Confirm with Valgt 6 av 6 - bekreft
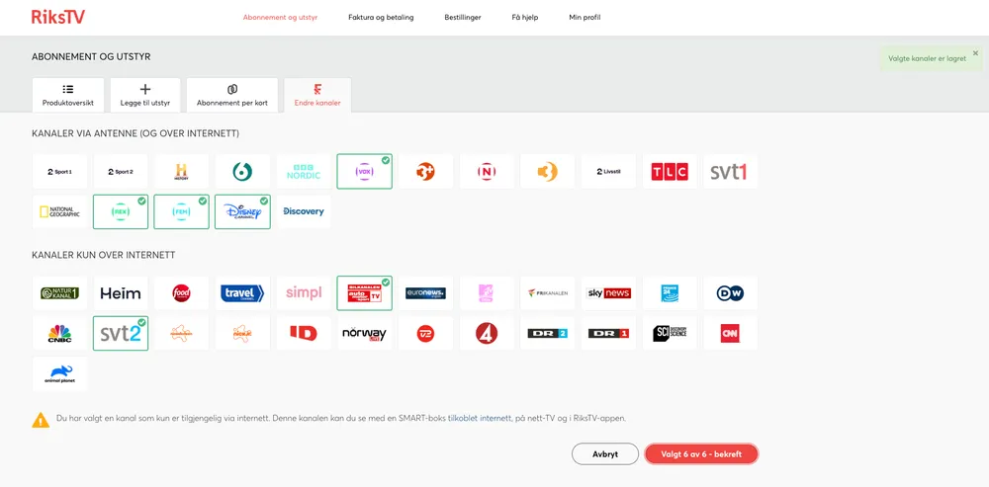Screen dimensions: 989x487 click(x=701, y=454)
